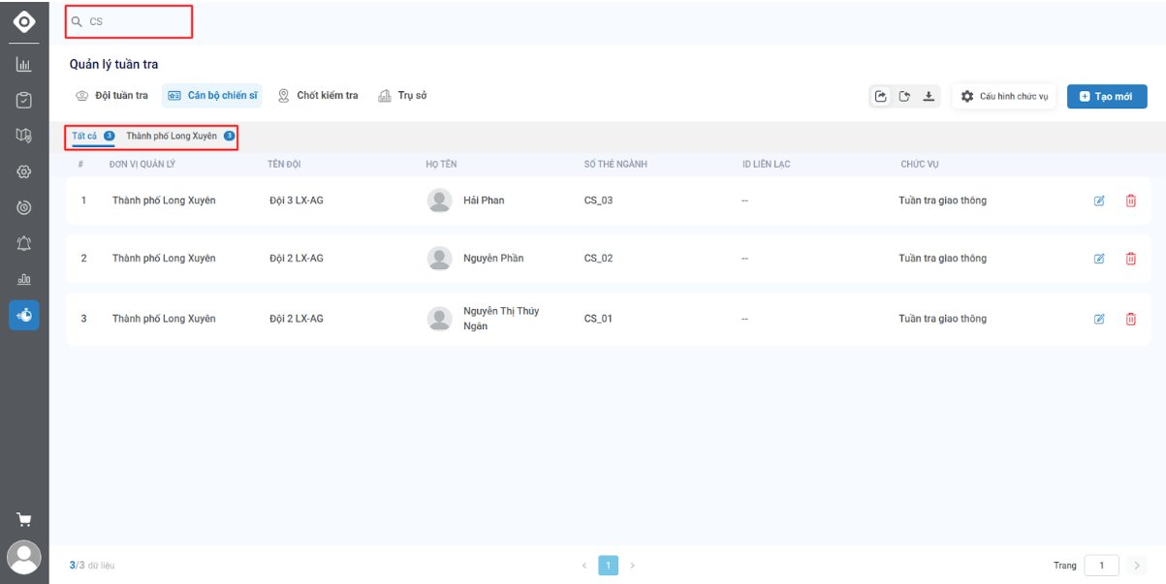Open Cấu hình chức vụ settings
Viewport: 1166px width, 584px height.
click(1004, 96)
